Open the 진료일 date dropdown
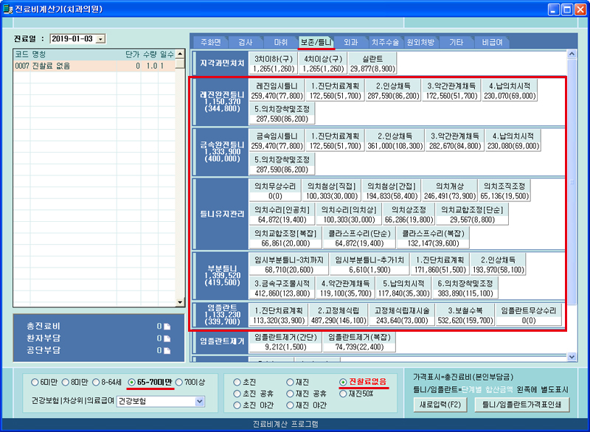Viewport: 590px width, 432px height. (x=101, y=38)
